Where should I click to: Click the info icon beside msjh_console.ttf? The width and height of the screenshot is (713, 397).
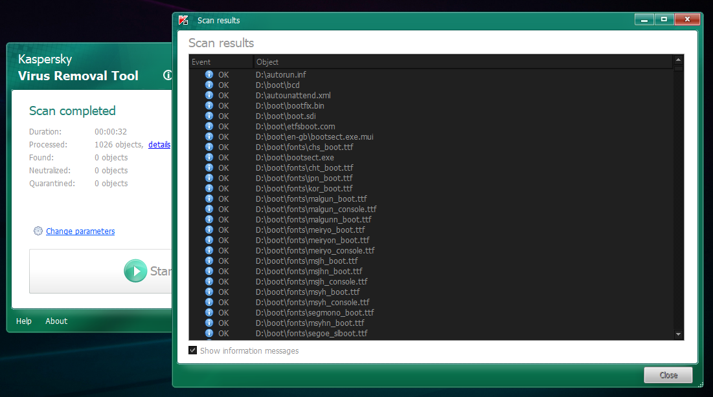click(x=209, y=282)
